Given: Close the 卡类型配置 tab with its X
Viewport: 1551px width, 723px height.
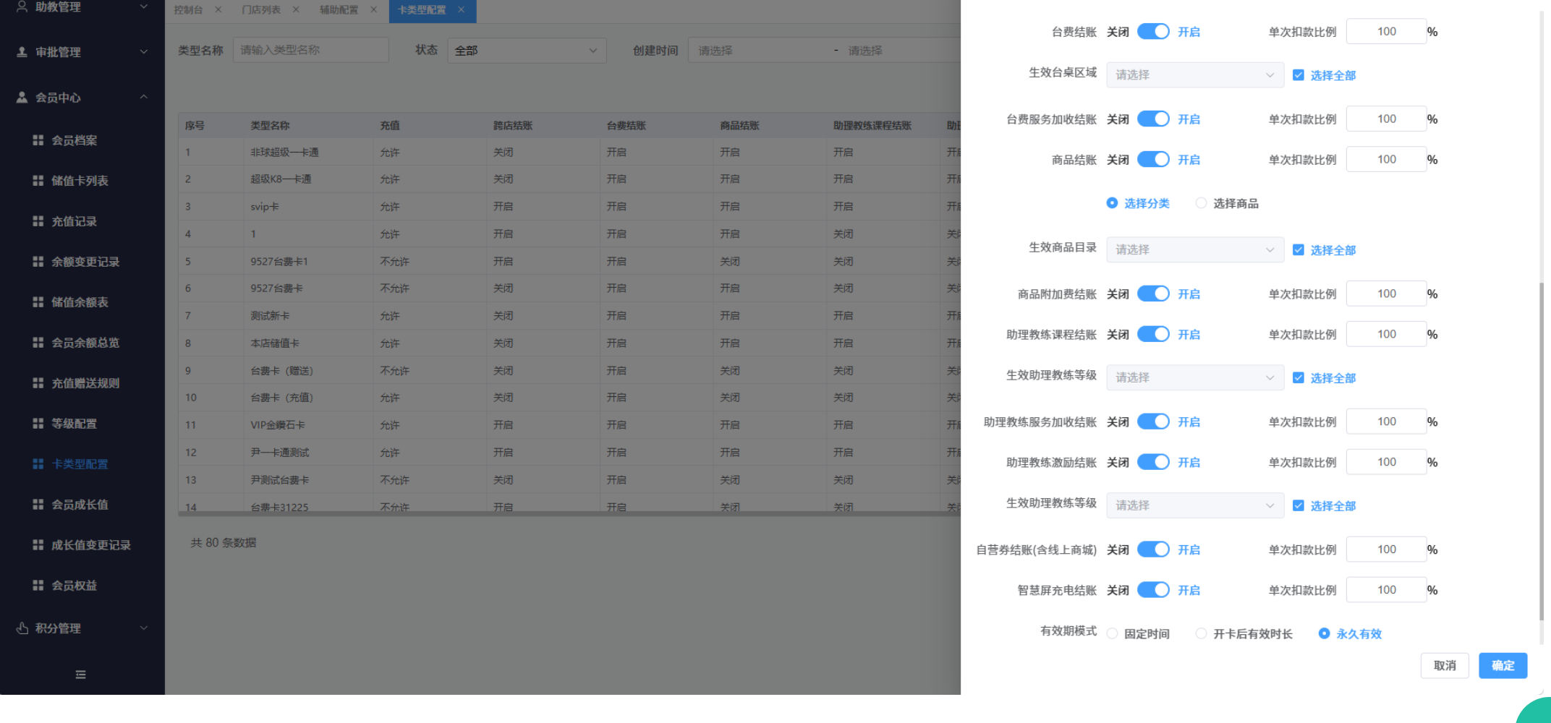Looking at the screenshot, I should coord(461,9).
